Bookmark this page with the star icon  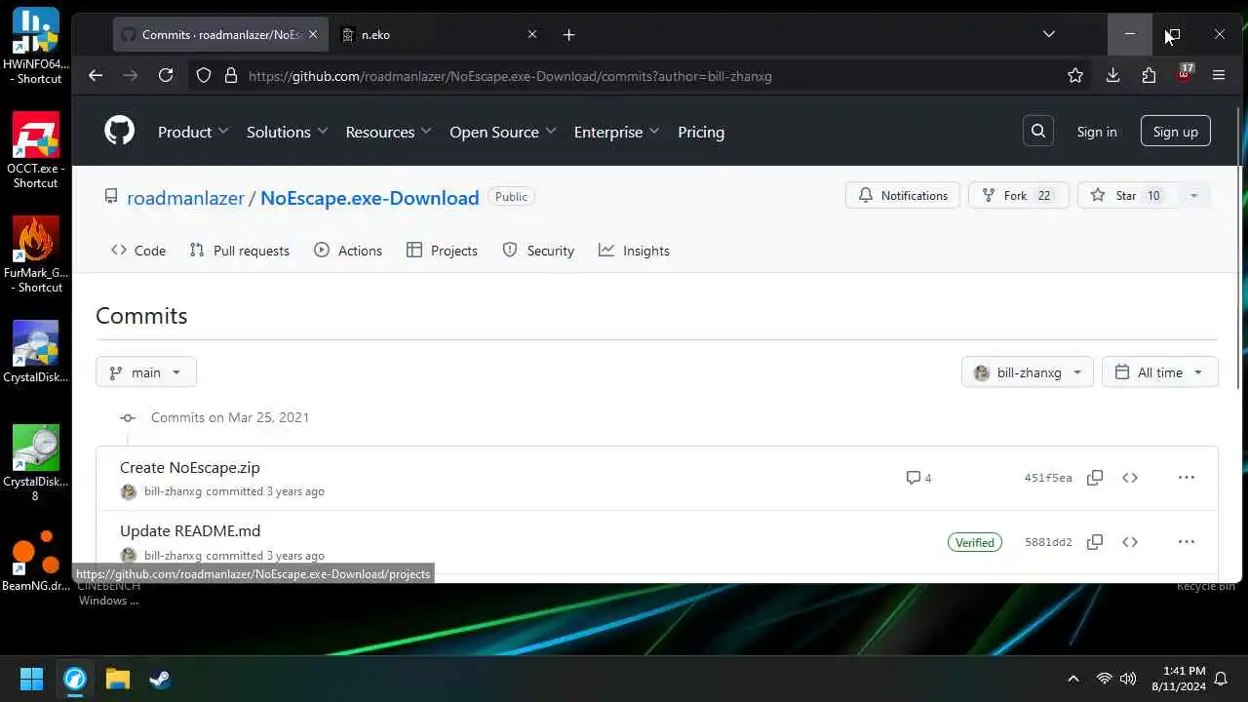(x=1075, y=75)
